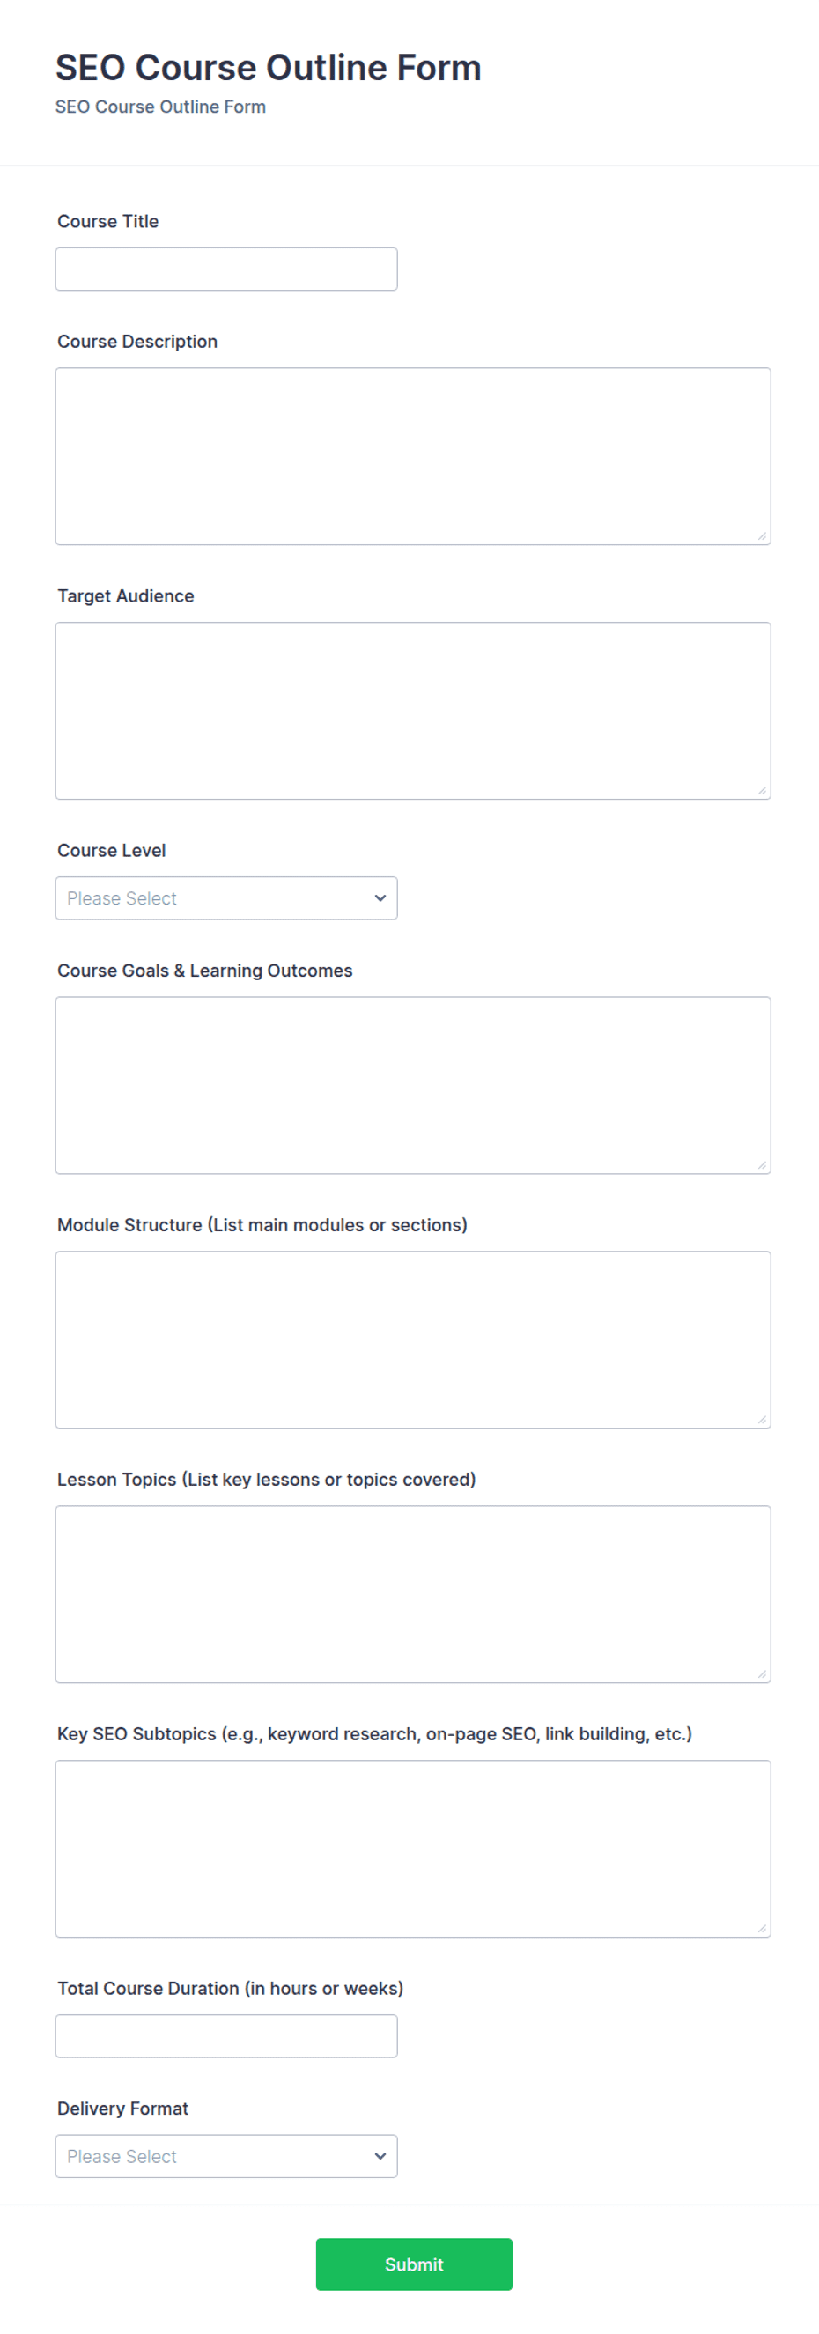Click the Course Goals textarea resize grip
819x2334 pixels.
pyautogui.click(x=762, y=1165)
